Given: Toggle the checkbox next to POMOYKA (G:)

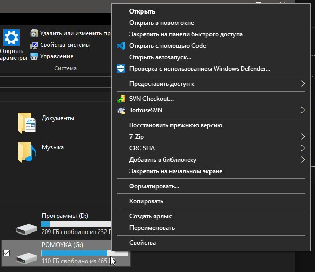Looking at the screenshot, I should 6,253.
